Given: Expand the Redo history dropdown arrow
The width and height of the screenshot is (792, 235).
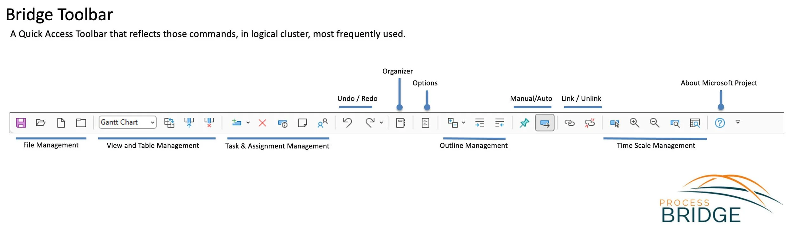Looking at the screenshot, I should pos(381,123).
